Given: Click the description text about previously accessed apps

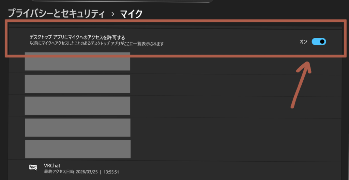Looking at the screenshot, I should tap(96, 44).
